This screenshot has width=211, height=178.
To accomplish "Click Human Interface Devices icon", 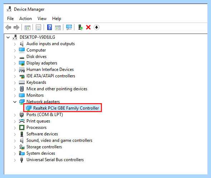I will [22, 70].
